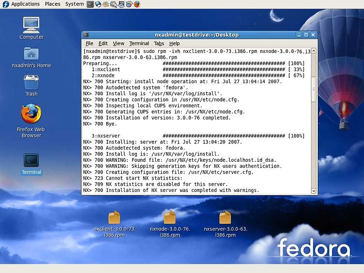
Task: Click the terminal scrollbar down arrow
Action: 314,191
